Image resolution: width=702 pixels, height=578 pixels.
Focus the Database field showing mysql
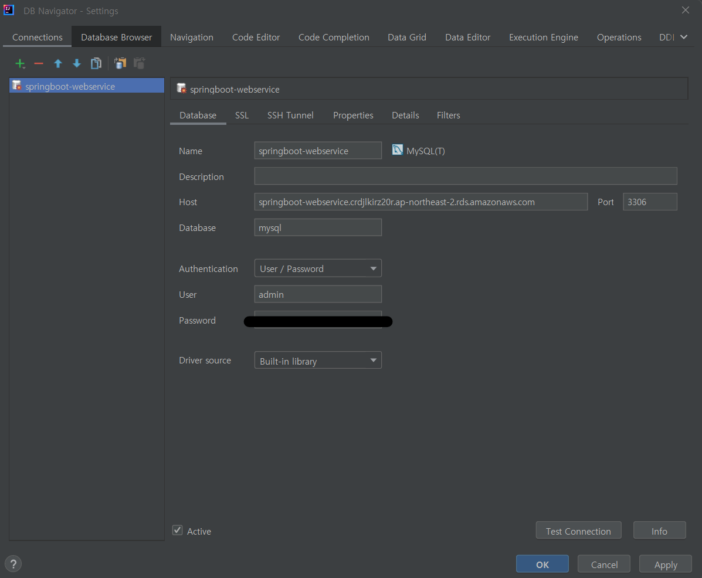(x=318, y=227)
